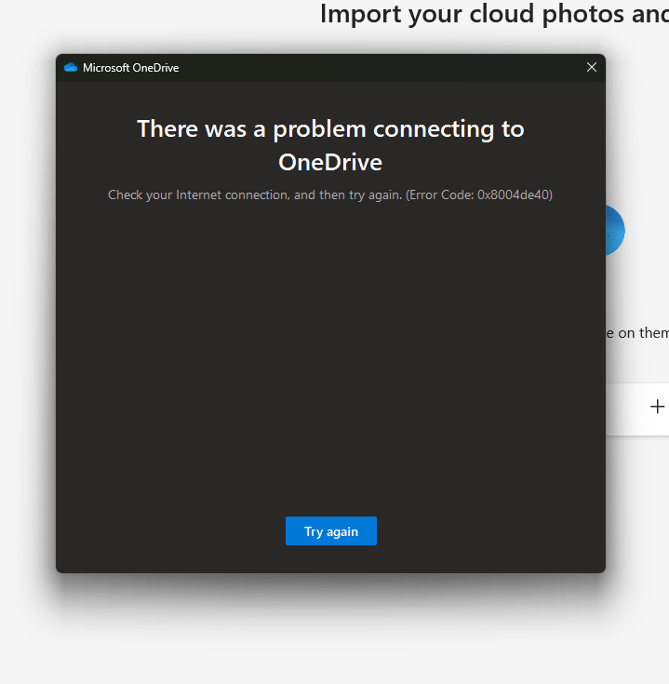669x684 pixels.
Task: Click the partially hidden blue circle icon
Action: [616, 230]
